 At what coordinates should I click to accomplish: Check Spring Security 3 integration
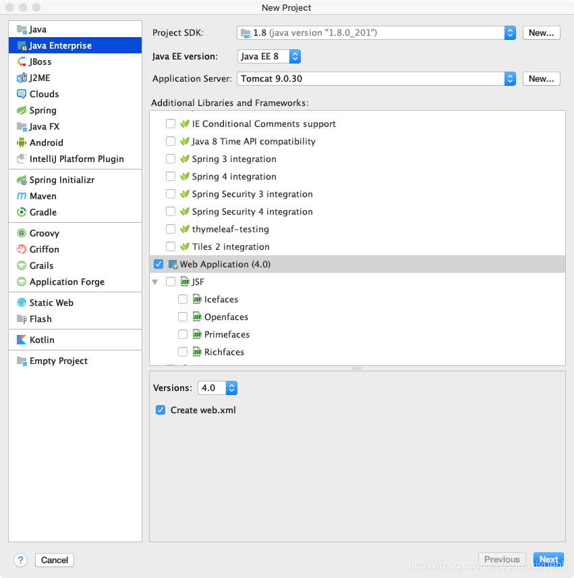[171, 194]
